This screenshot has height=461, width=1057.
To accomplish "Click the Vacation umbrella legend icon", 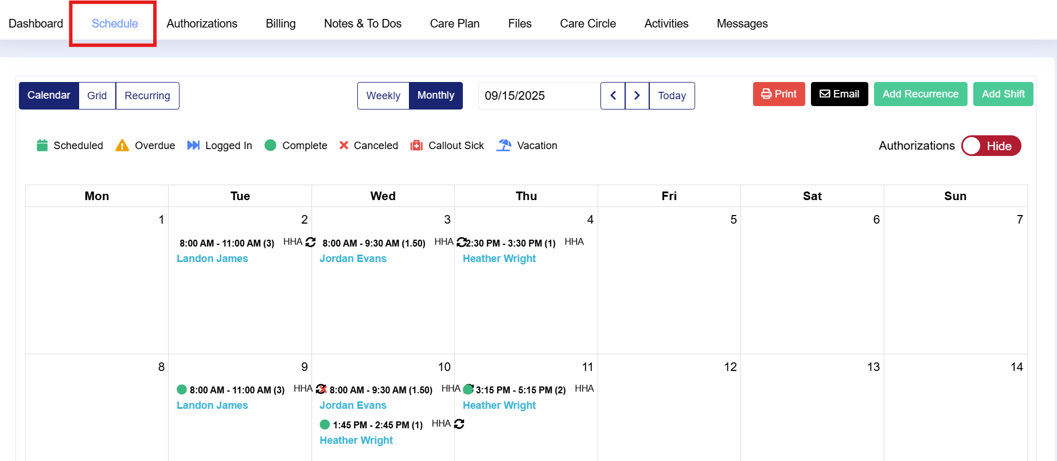I will coord(504,146).
